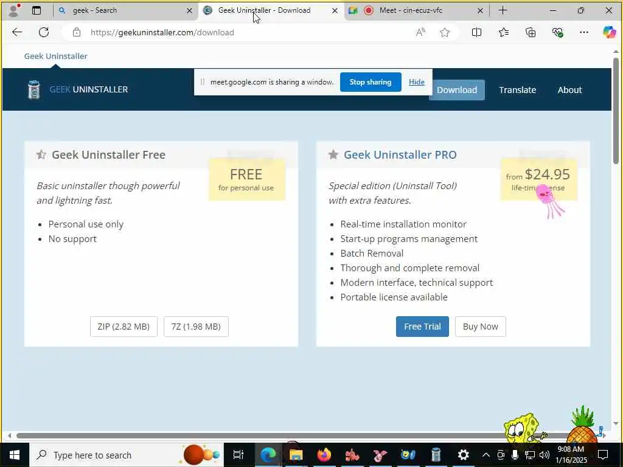This screenshot has width=623, height=467.
Task: Open the Geek Uninstaller taskbar icon
Action: pyautogui.click(x=436, y=455)
